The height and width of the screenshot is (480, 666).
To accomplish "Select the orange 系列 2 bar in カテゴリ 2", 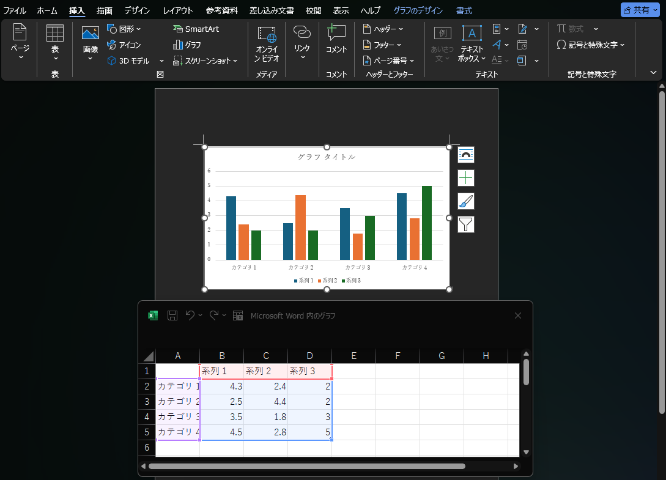I will (300, 227).
